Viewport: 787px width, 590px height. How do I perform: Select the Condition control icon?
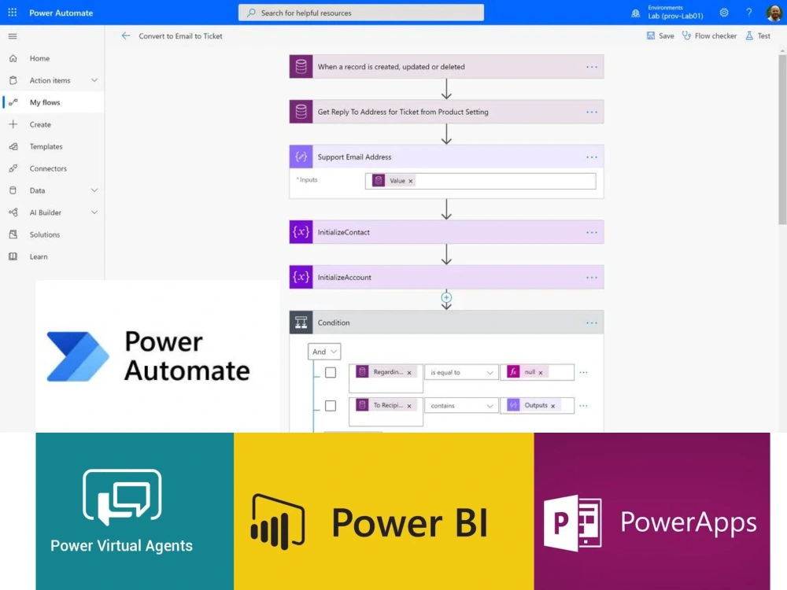click(x=301, y=322)
